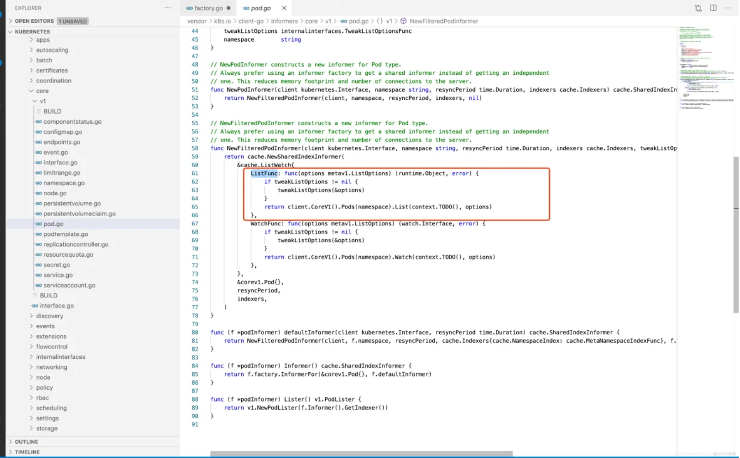The width and height of the screenshot is (740, 458).
Task: Click the horizontal scrollbar below the code
Action: [361, 453]
